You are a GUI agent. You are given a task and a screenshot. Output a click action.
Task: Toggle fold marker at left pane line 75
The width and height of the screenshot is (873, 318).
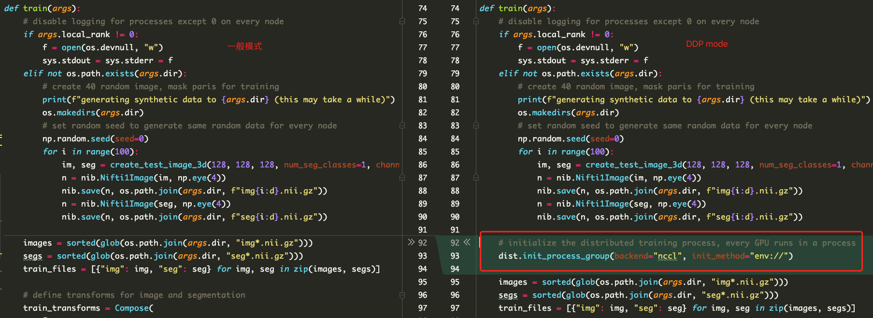tap(402, 21)
